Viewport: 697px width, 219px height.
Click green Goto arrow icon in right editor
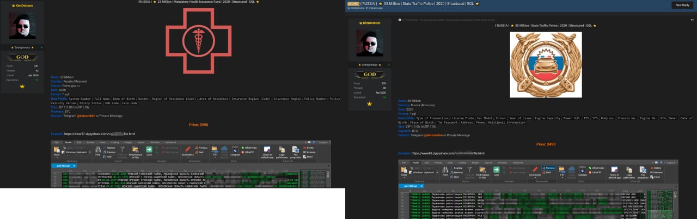[497, 170]
